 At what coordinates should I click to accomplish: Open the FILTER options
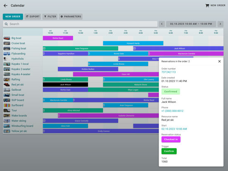50,17
